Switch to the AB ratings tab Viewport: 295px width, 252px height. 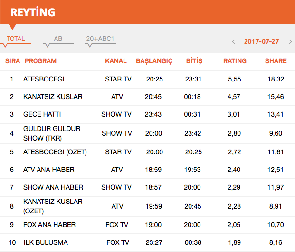tap(58, 39)
